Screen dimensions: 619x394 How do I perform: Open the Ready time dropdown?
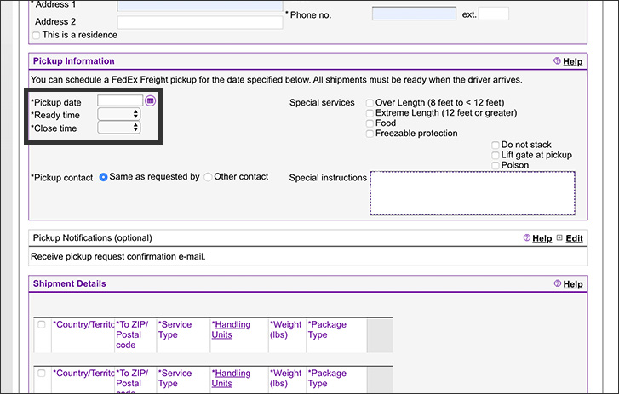click(x=119, y=114)
